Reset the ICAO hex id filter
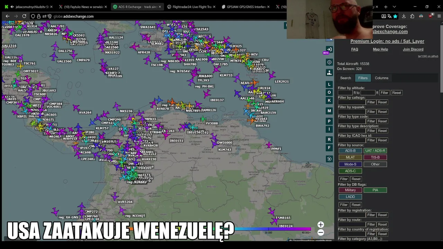This screenshot has height=249, width=443. coord(382,140)
